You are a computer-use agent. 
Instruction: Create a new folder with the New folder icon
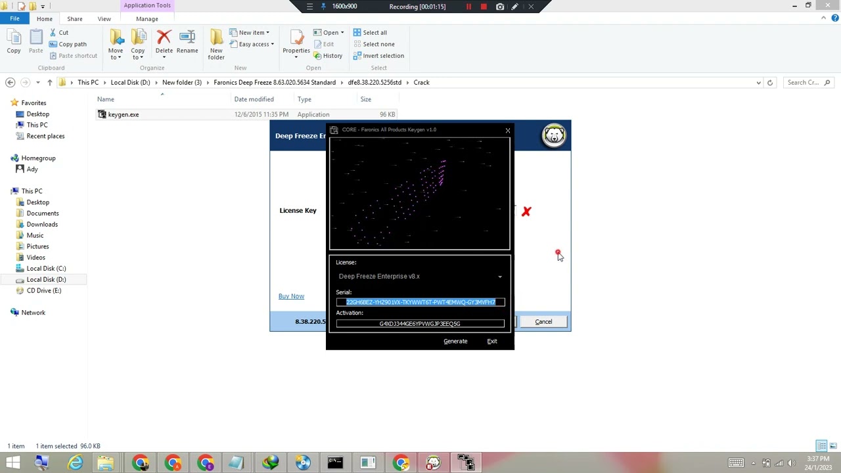coord(216,37)
